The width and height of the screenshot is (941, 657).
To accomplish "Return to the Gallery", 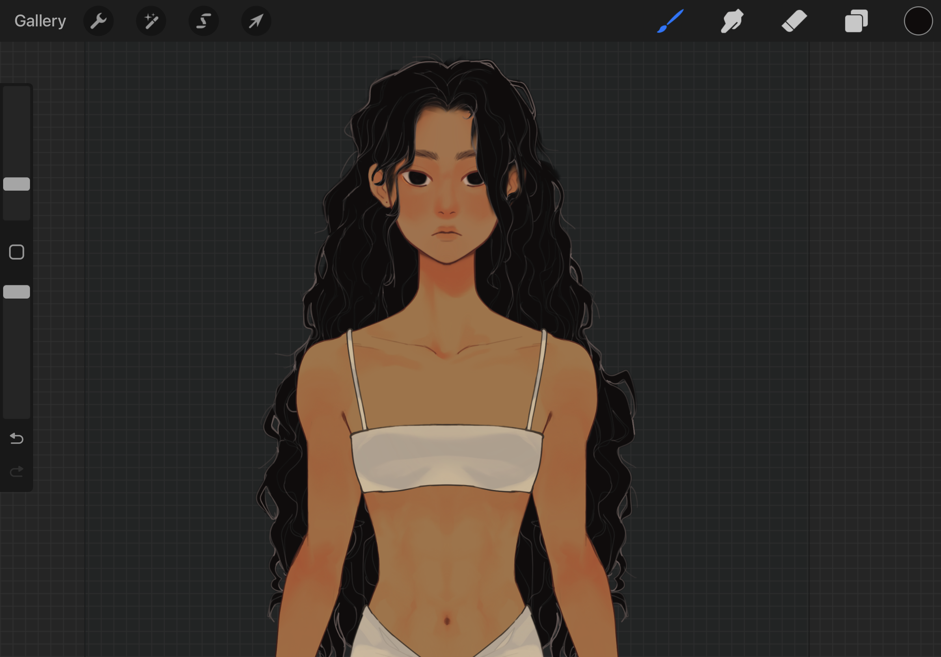I will [x=40, y=21].
